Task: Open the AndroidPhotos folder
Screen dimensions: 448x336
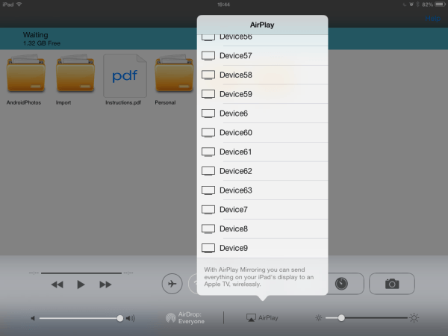Action: coord(27,76)
